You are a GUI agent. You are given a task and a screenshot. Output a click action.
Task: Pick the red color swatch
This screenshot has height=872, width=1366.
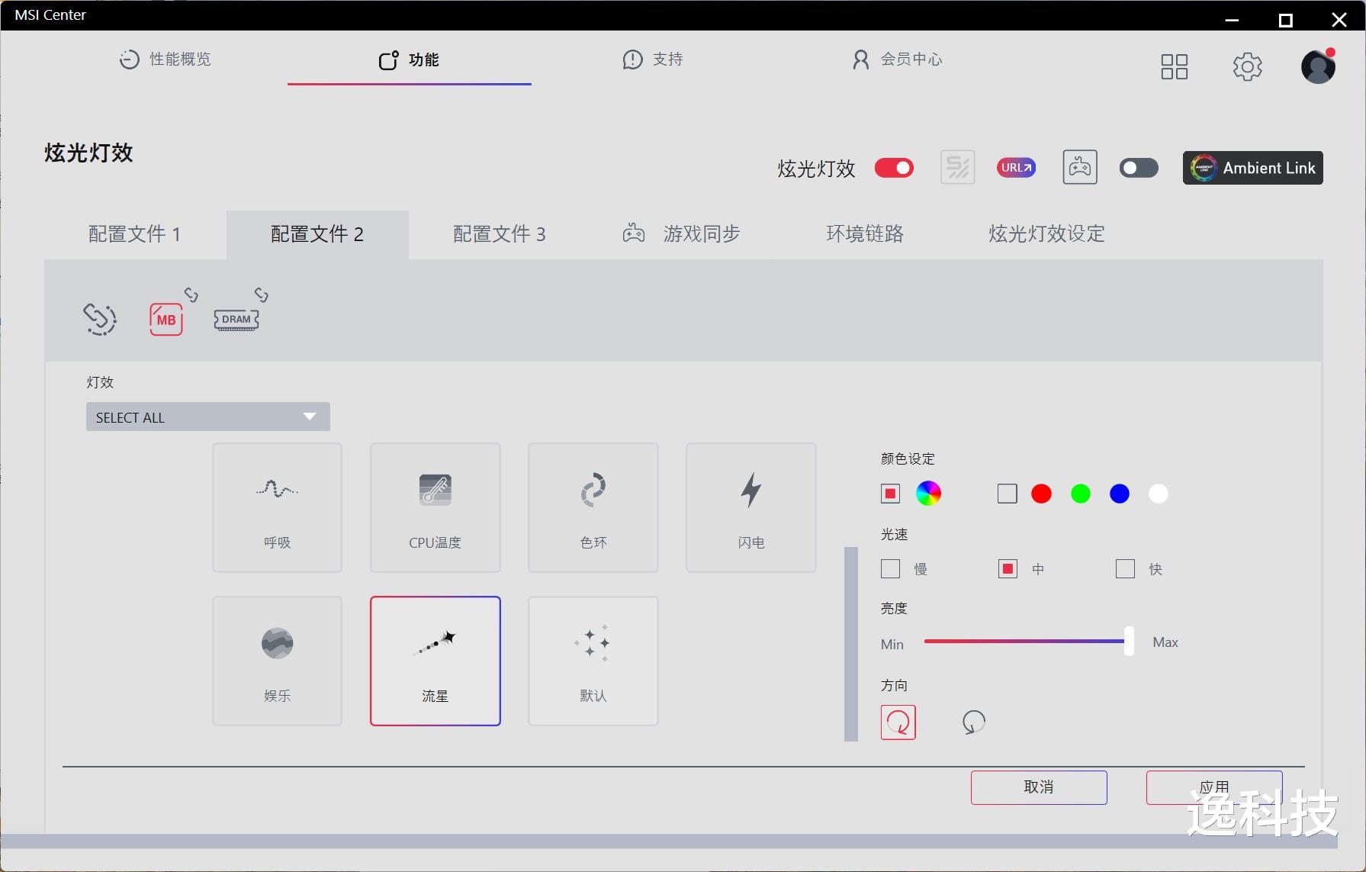[x=1041, y=494]
